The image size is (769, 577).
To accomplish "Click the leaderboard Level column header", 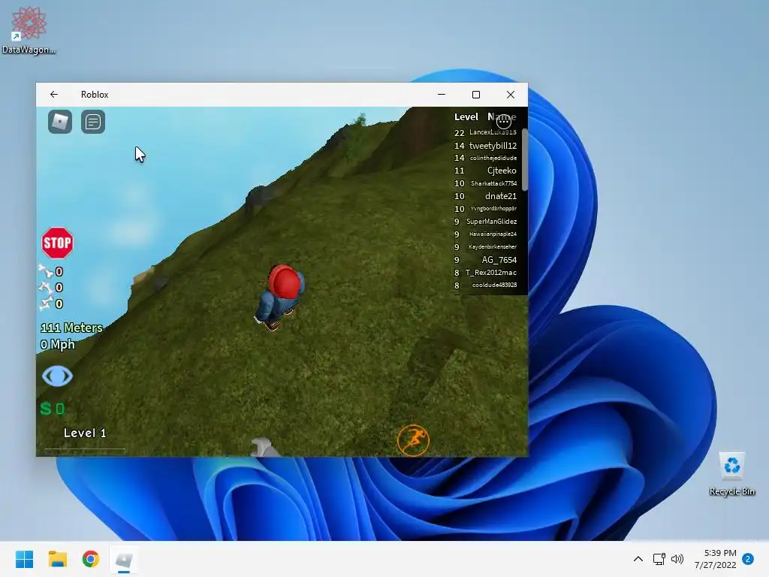I will [x=466, y=116].
